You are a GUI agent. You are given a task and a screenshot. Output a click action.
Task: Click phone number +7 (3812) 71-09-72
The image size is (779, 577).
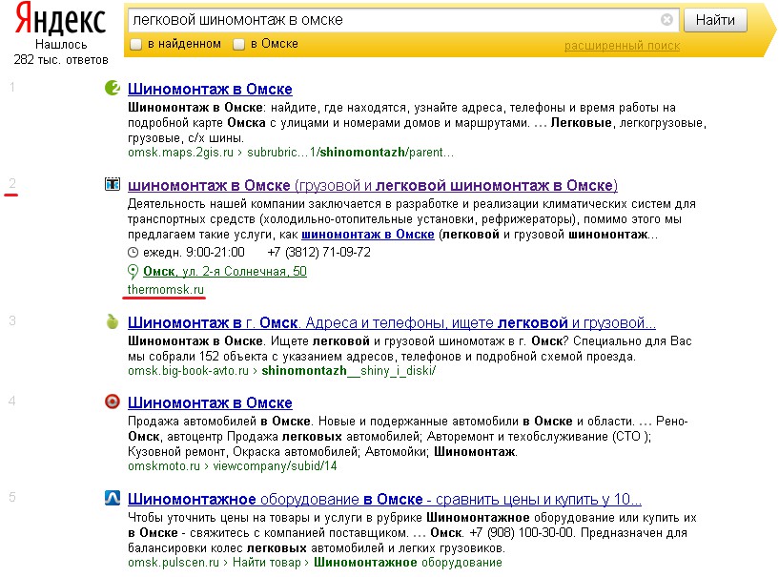click(x=319, y=252)
